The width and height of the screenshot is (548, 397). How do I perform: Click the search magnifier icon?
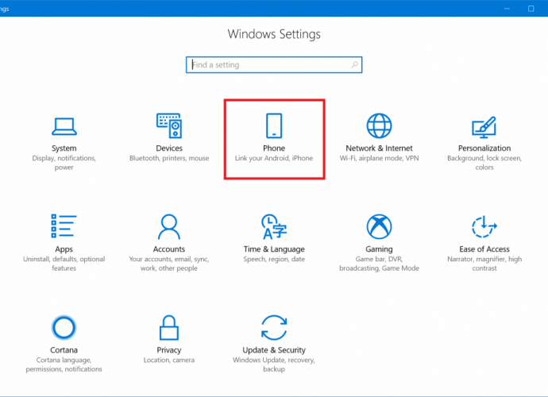[x=355, y=64]
